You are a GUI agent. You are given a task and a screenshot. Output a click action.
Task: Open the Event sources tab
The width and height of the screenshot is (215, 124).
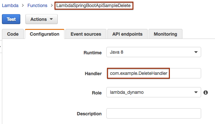pyautogui.click(x=86, y=34)
